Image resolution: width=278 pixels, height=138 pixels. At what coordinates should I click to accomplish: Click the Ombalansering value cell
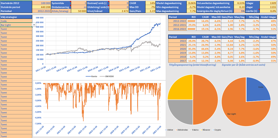(79, 7)
